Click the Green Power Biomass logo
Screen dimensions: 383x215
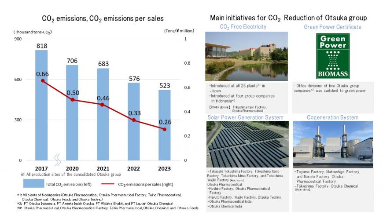tap(333, 55)
